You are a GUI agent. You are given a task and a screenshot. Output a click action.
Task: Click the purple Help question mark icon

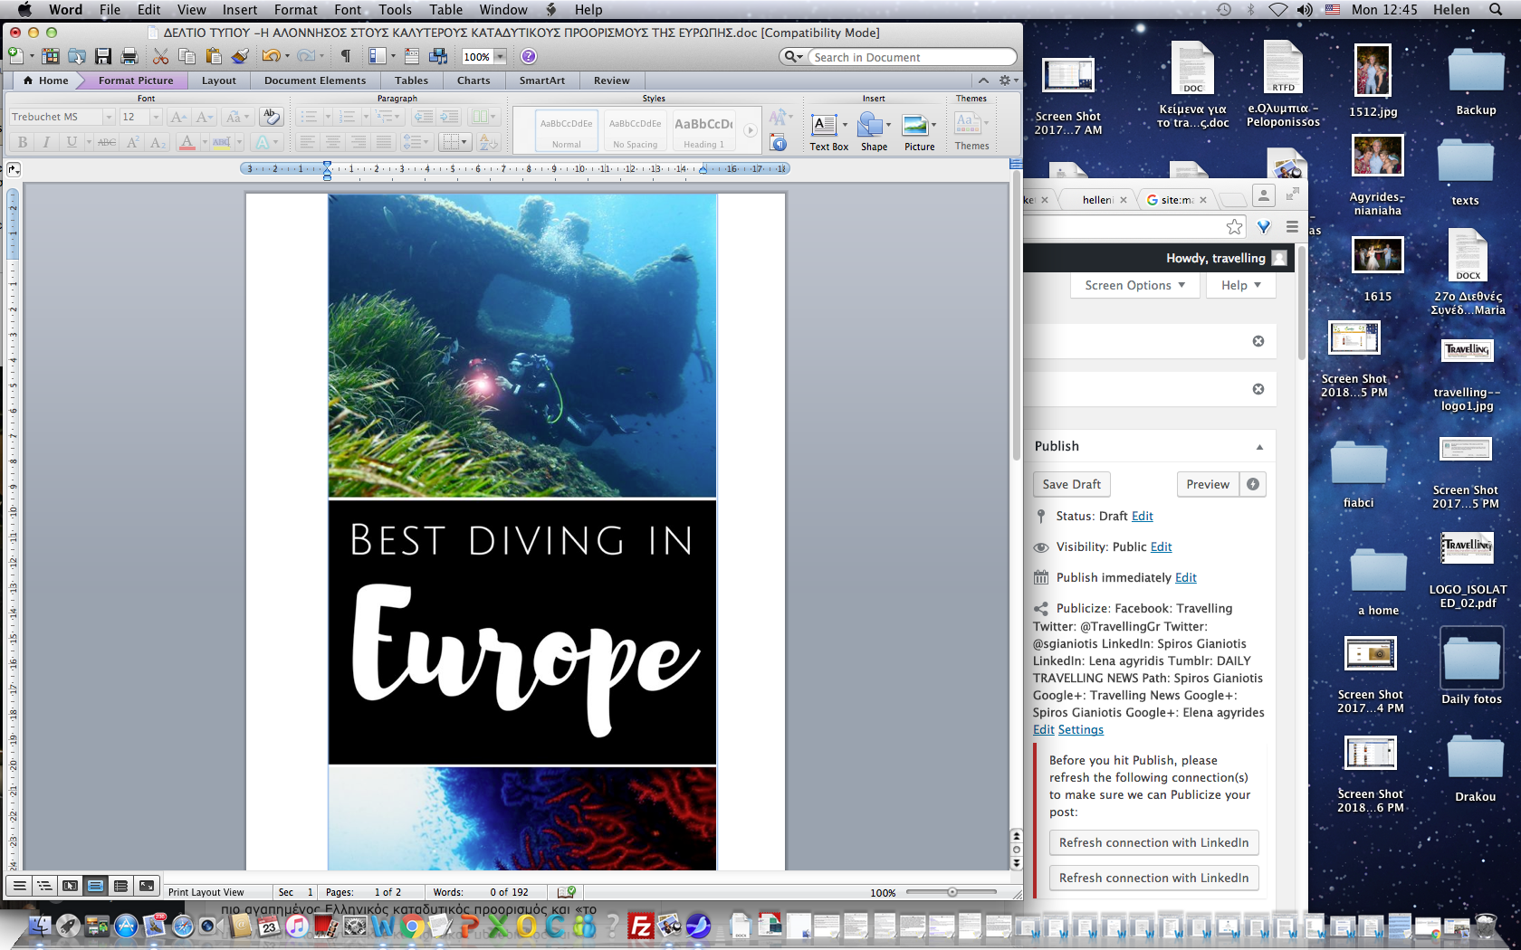click(529, 56)
